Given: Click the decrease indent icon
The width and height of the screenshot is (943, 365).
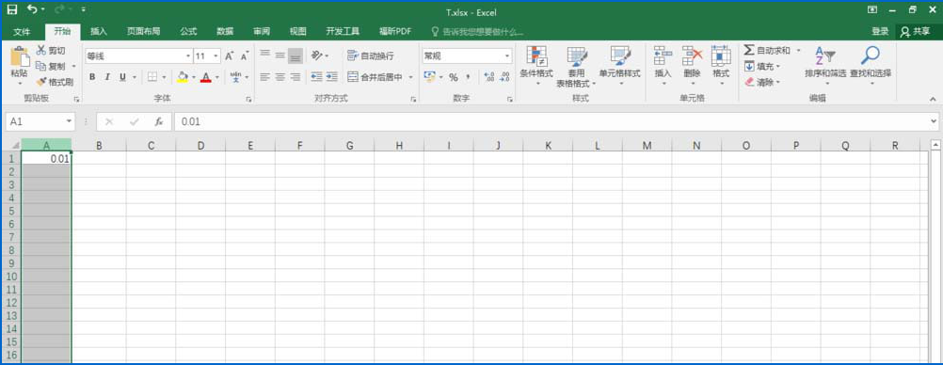Looking at the screenshot, I should click(x=316, y=77).
